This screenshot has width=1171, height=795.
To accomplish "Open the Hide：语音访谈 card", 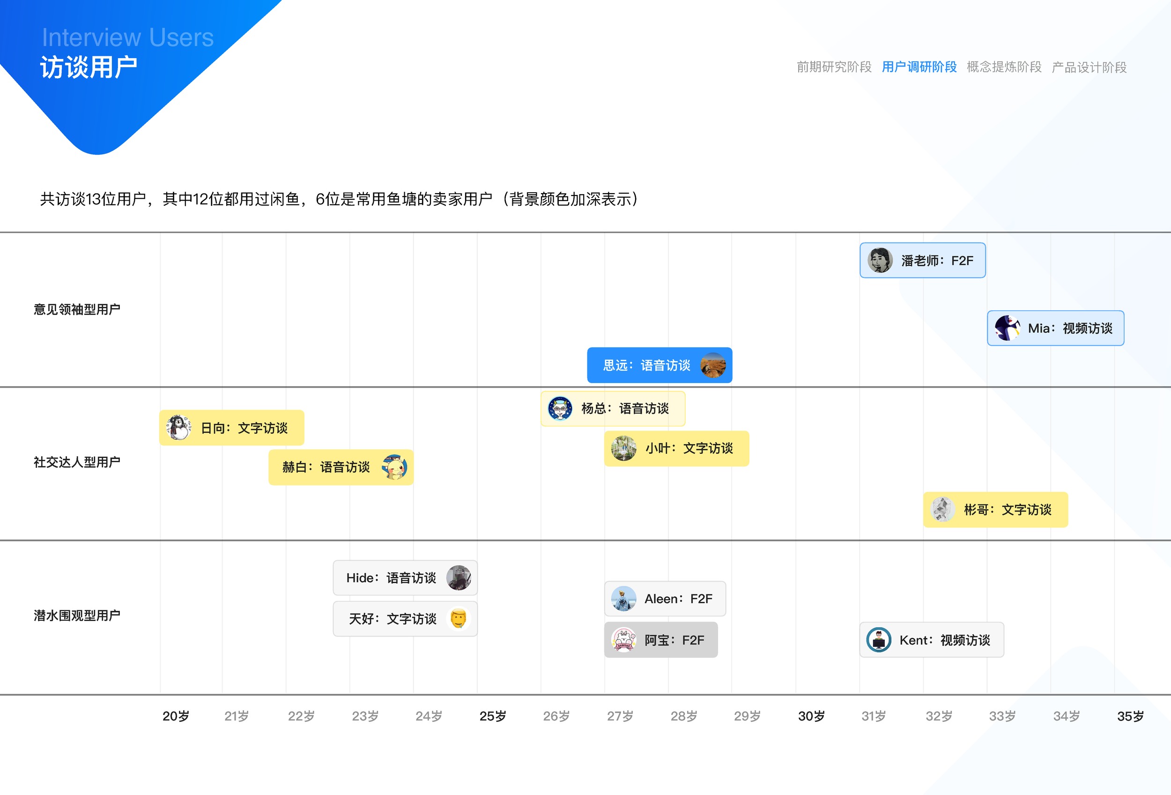I will 405,577.
